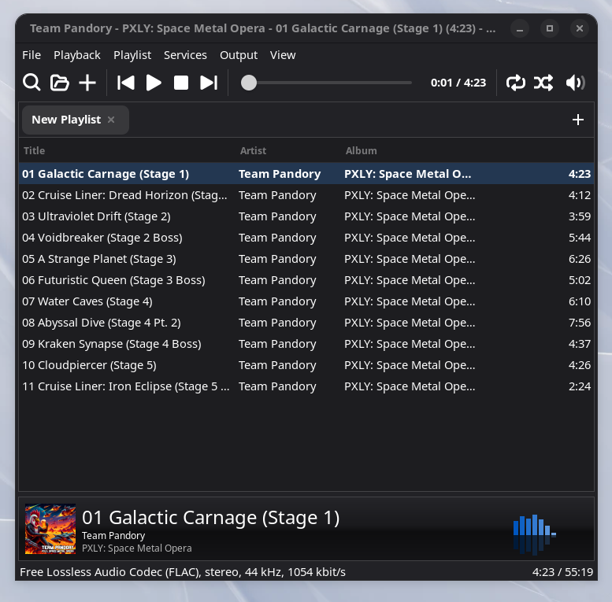The width and height of the screenshot is (612, 602).
Task: Open the search library tool
Action: click(32, 83)
